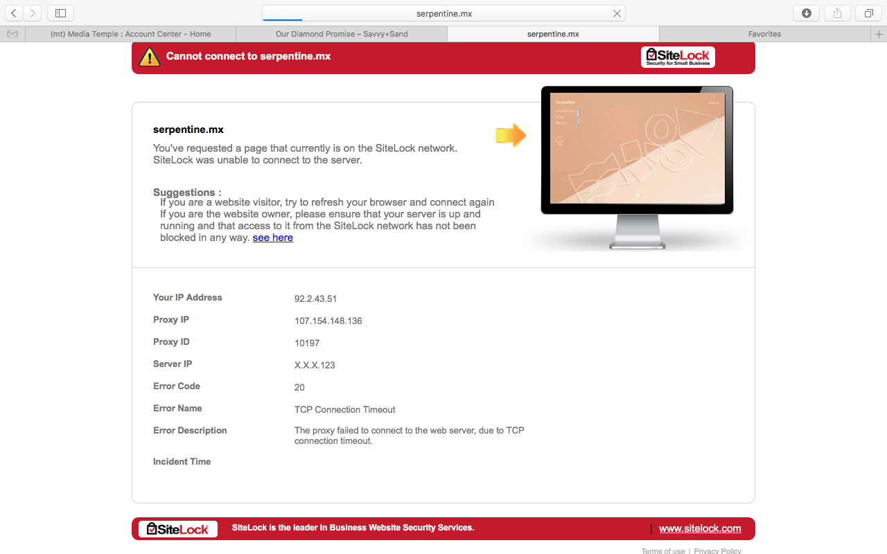Screen dimensions: 887x554
Task: Switch to Our Diamond Promise tab
Action: click(342, 34)
